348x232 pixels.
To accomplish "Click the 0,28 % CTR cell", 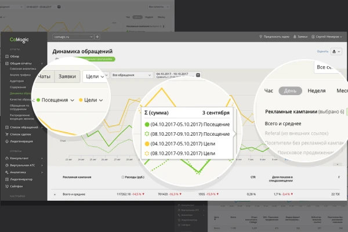I will click(x=251, y=194).
